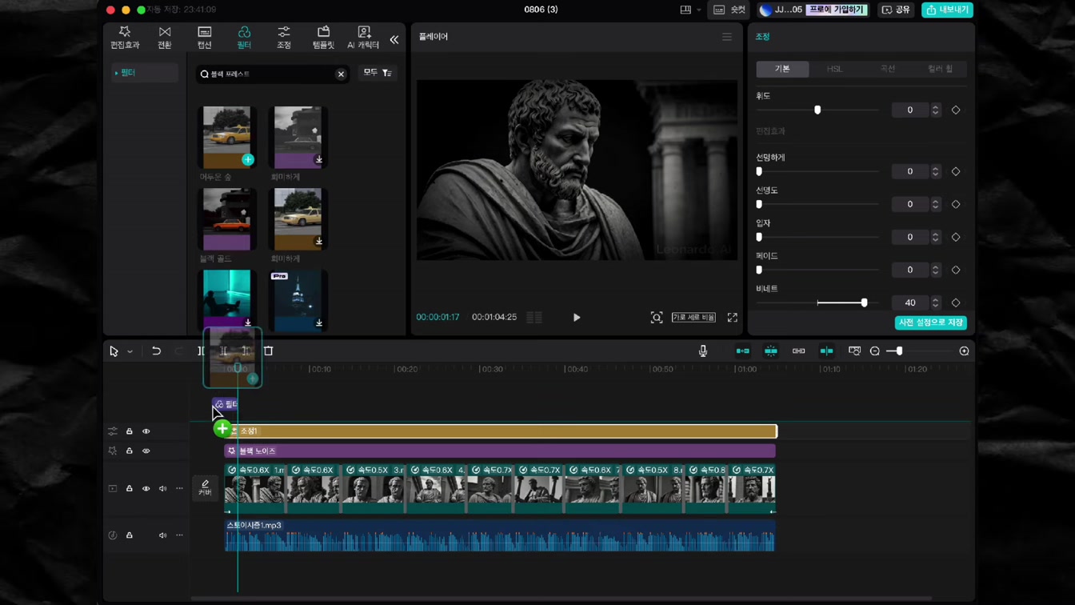
Task: Click the 숏컷 shortcuts button
Action: point(729,10)
